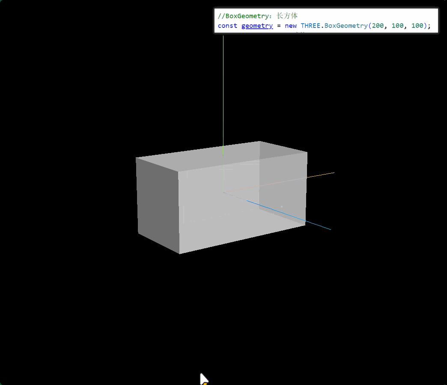Click the 'new' keyword in the code
This screenshot has height=385, width=447.
click(290, 26)
